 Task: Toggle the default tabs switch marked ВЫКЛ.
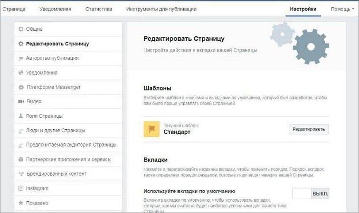pyautogui.click(x=310, y=194)
